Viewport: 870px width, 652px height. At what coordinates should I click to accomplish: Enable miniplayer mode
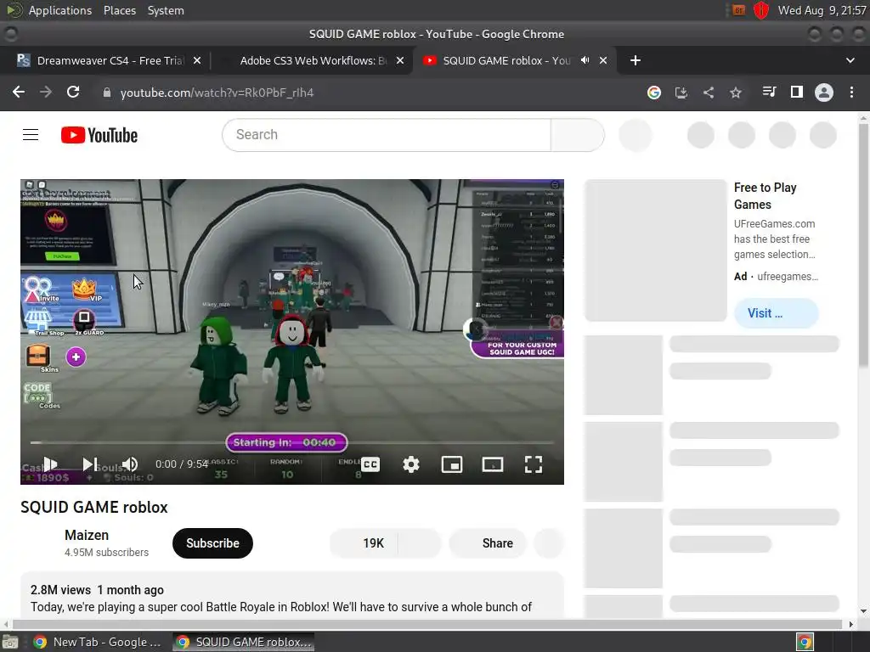[452, 464]
